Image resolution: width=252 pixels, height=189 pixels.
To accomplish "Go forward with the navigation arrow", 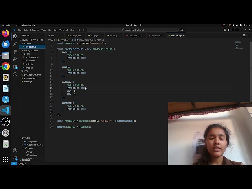I will pos(83,30).
